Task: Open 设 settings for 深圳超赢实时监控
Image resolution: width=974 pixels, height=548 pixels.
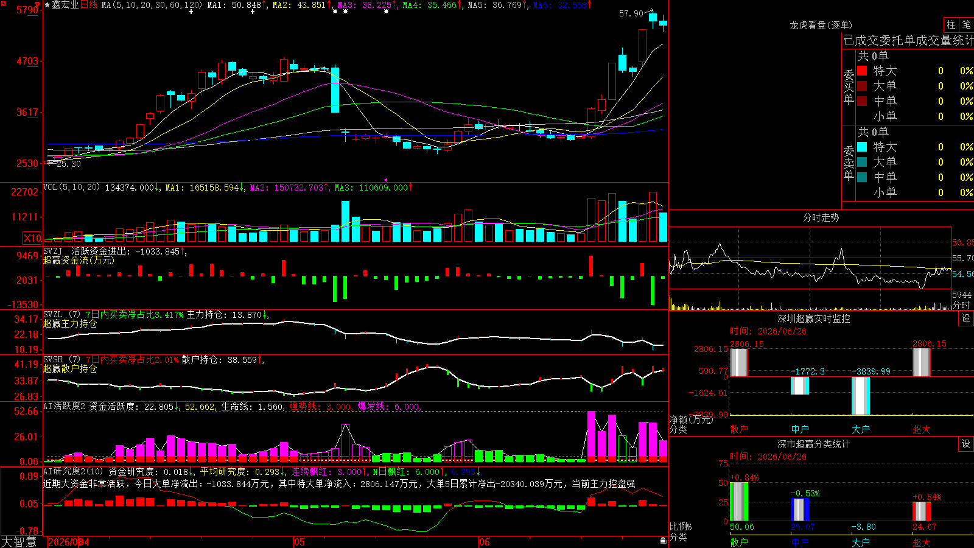Action: (x=966, y=318)
